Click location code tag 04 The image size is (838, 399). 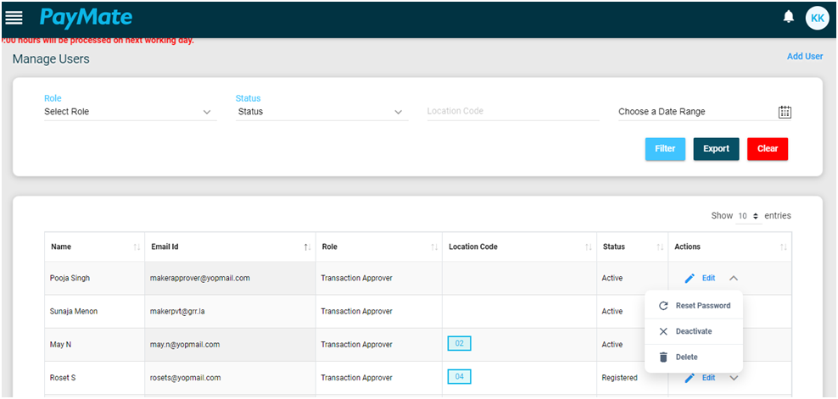point(459,377)
